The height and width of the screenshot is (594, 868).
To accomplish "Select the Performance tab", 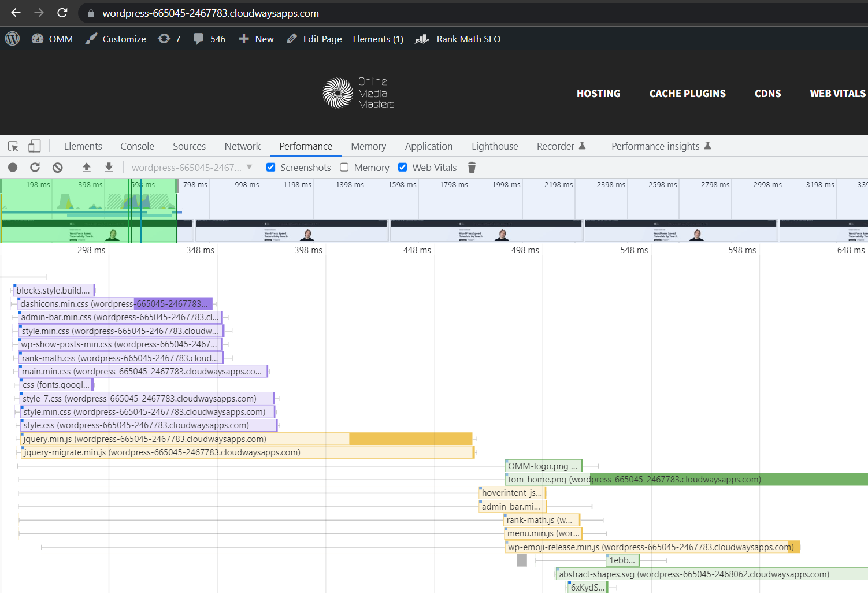I will (306, 146).
